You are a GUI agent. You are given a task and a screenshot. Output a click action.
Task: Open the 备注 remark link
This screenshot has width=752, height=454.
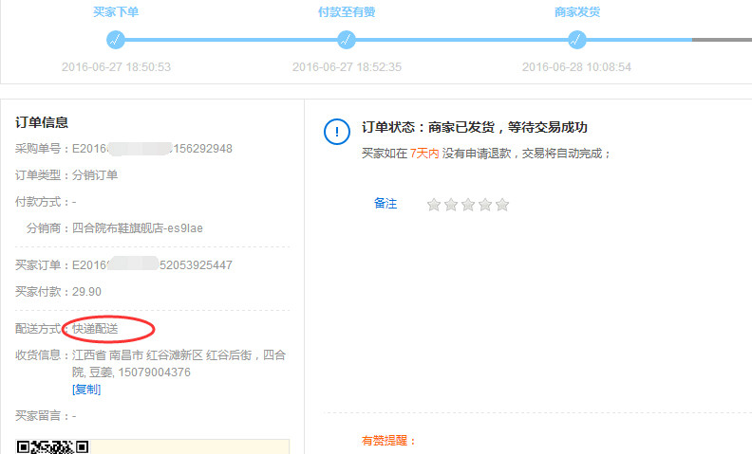tap(385, 204)
